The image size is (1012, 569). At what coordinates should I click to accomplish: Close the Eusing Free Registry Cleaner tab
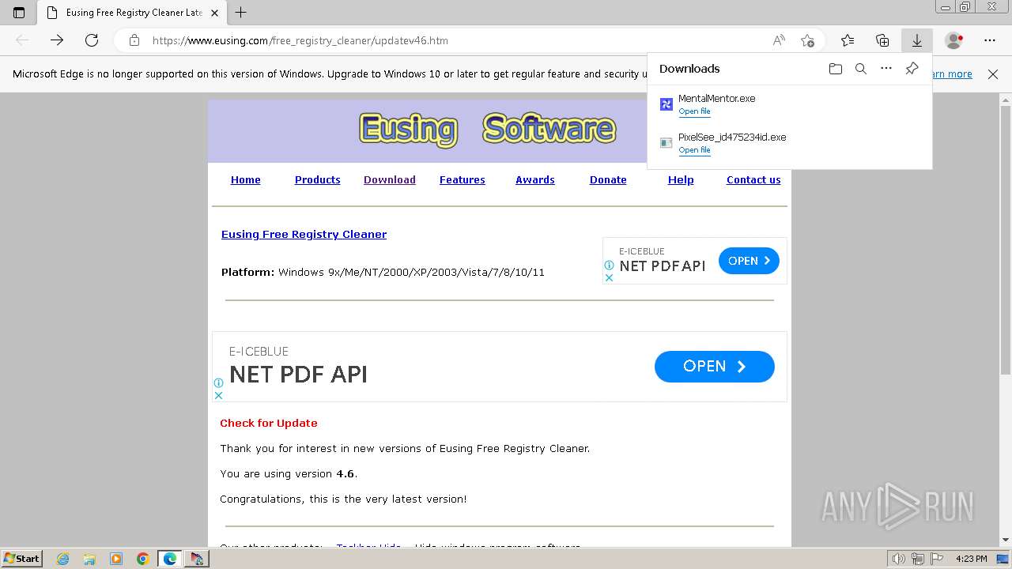click(215, 13)
